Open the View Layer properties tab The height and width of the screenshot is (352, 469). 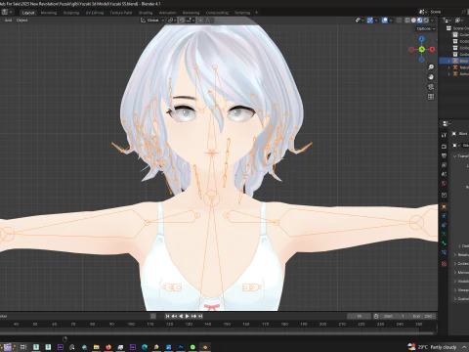point(444,165)
